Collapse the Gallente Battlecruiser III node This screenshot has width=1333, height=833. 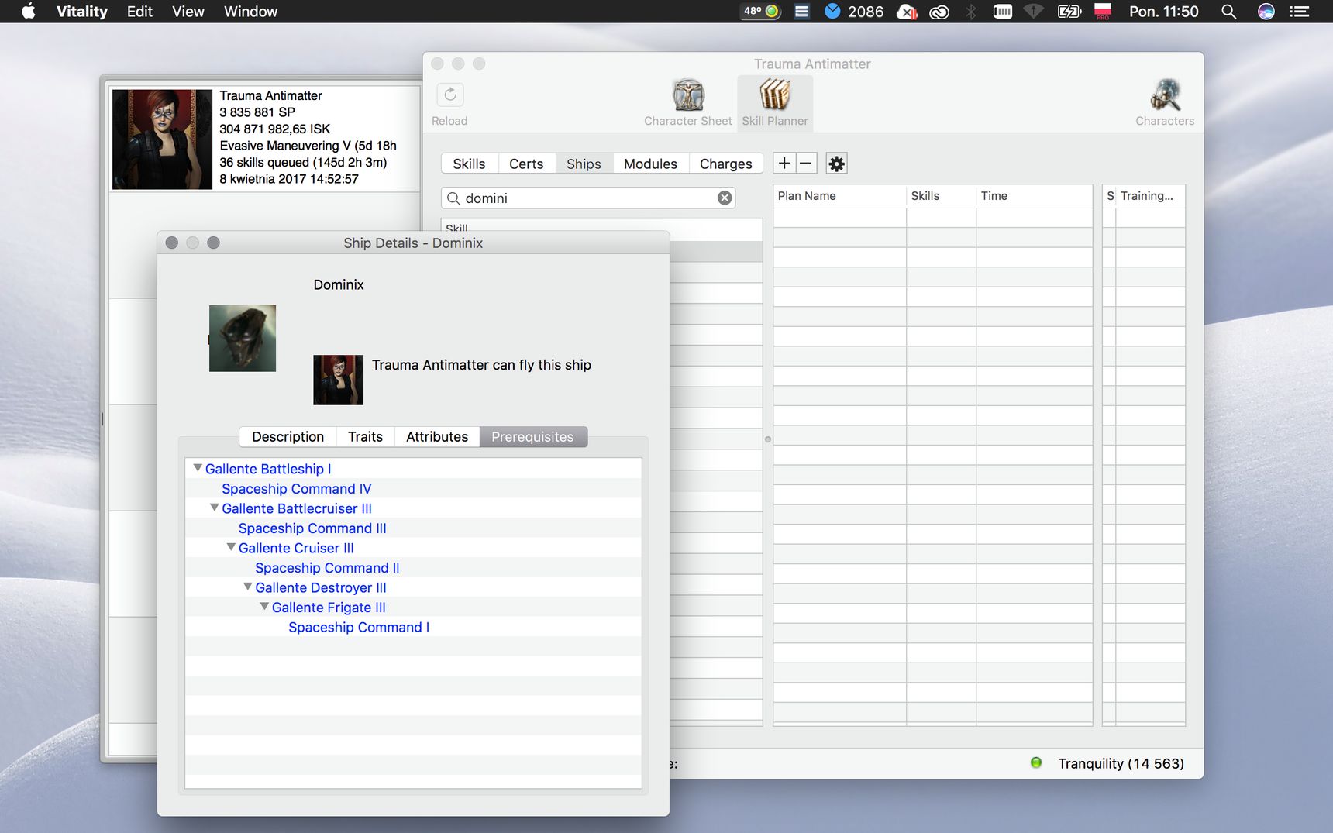coord(215,508)
